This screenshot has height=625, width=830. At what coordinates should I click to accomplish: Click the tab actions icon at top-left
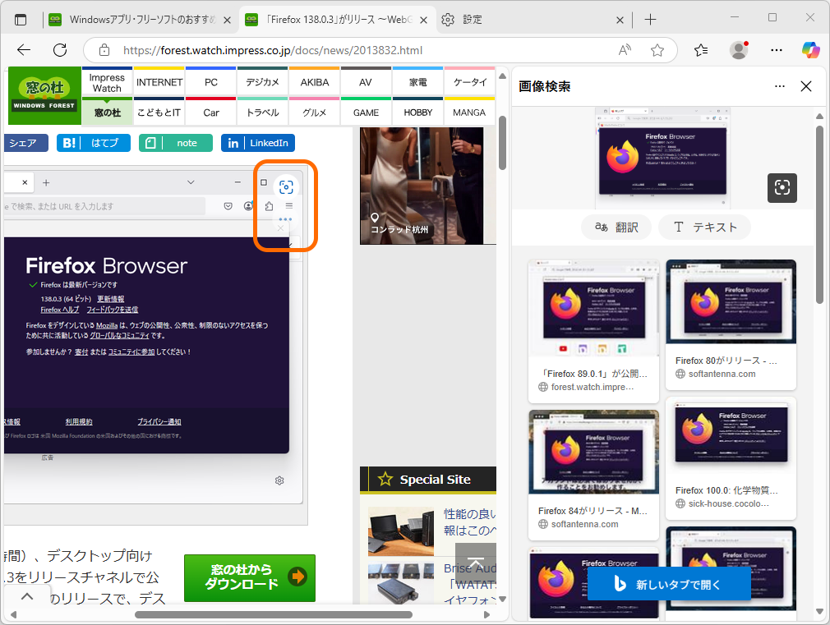(20, 17)
